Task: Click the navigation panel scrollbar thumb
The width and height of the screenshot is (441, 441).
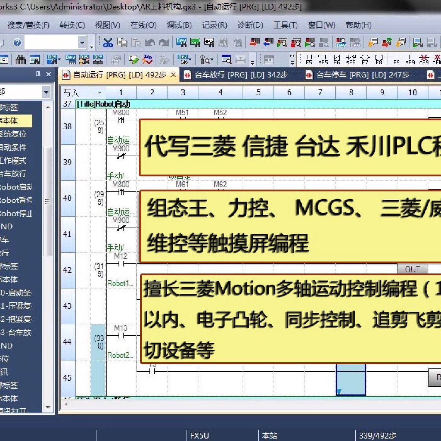Action: point(47,201)
